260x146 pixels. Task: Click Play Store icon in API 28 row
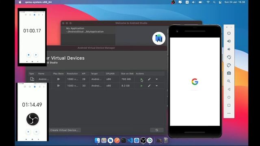[x=58, y=79]
